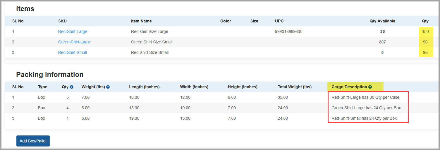Click the help icon beside Weight (lbs) header
Image resolution: width=440 pixels, height=150 pixels.
(x=108, y=87)
